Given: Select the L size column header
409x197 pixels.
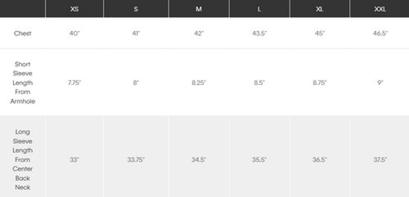Looking at the screenshot, I should point(259,9).
